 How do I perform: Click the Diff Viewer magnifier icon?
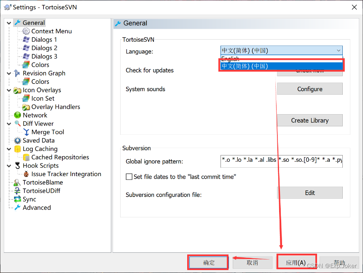[x=17, y=124]
